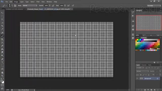This screenshot has width=162, height=91.
Task: Open Info panel icon in dock
Action: tap(133, 30)
